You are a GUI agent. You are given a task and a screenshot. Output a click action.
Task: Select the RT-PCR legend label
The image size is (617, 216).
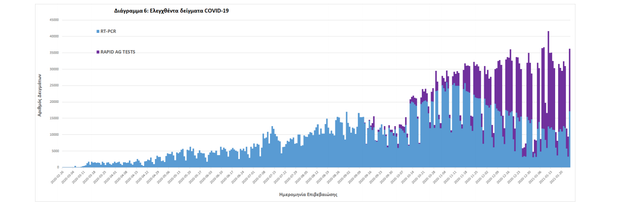click(108, 32)
